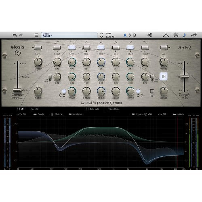Click the Eiosis AirEQ preset name field
202x202 pixels.
[69, 35]
